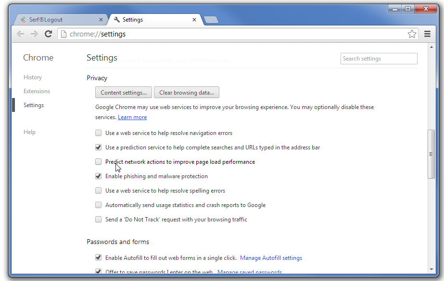Maximize the Chrome window
444x281 pixels.
pos(408,9)
